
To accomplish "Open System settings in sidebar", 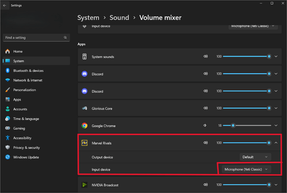I will point(36,61).
